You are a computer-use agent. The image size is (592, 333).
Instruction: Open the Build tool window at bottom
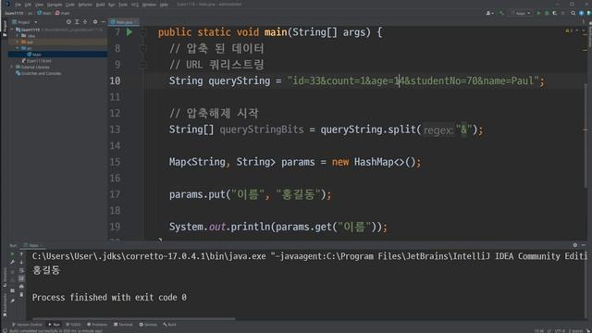tap(169, 325)
